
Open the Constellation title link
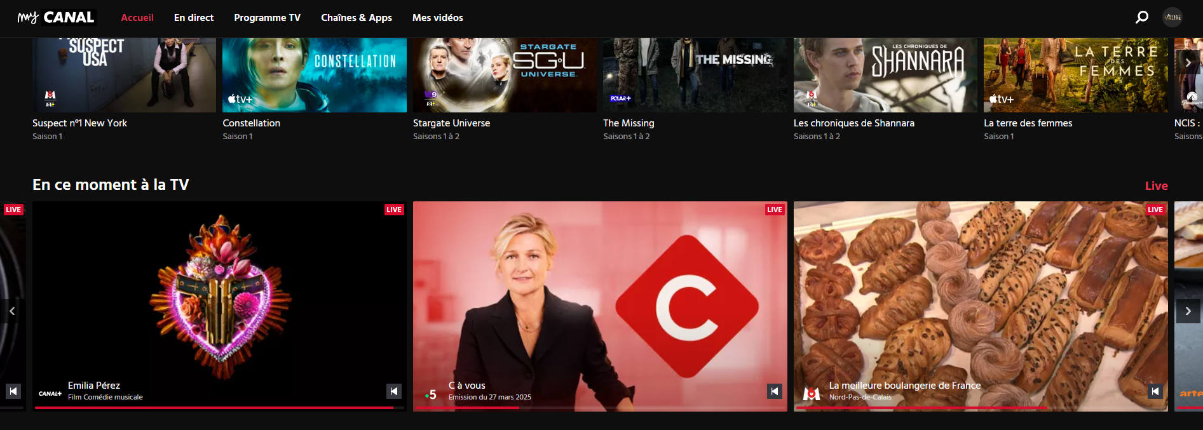[x=252, y=123]
